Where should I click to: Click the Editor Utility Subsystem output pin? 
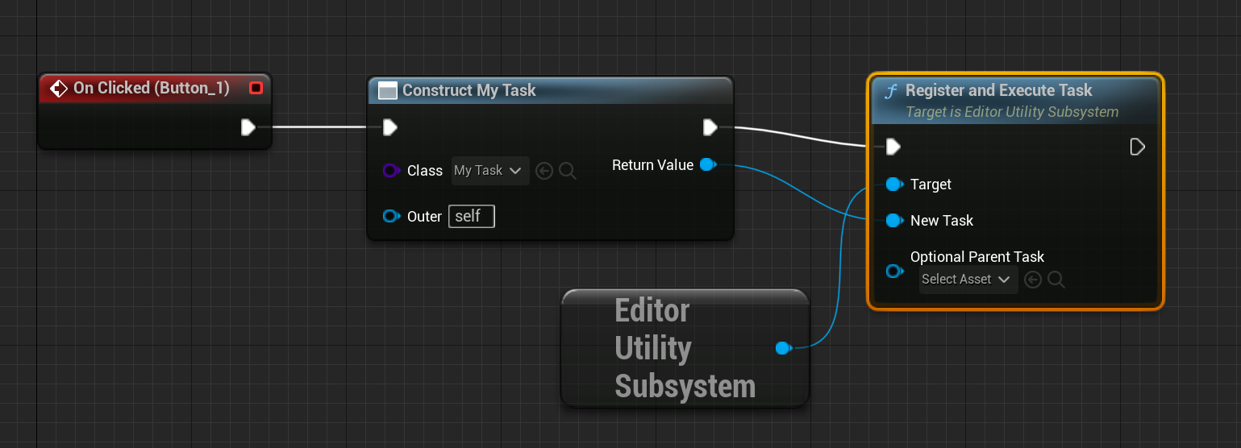[x=782, y=348]
